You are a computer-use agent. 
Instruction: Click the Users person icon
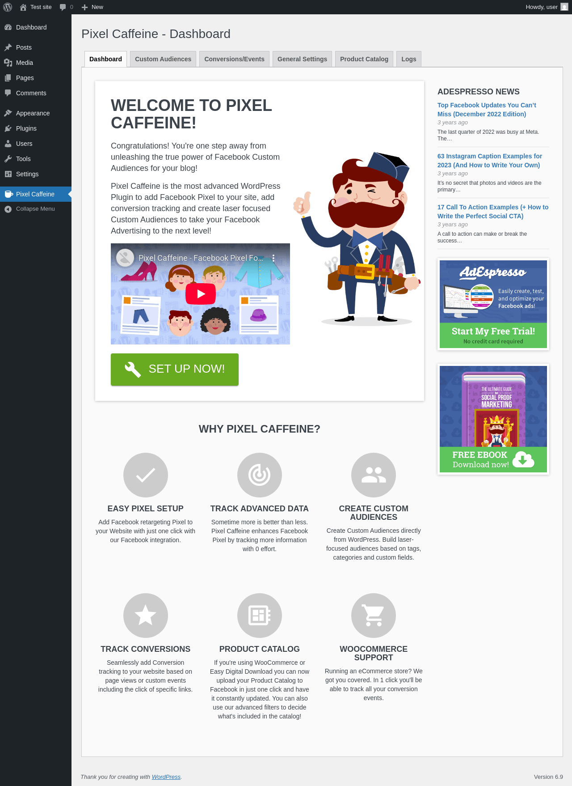tap(8, 144)
